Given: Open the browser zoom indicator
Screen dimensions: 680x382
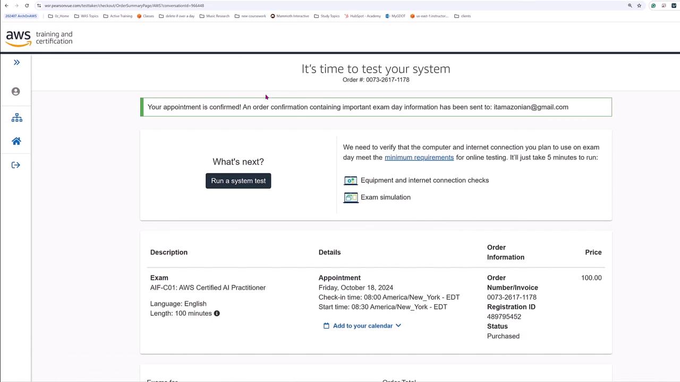Looking at the screenshot, I should [630, 5].
